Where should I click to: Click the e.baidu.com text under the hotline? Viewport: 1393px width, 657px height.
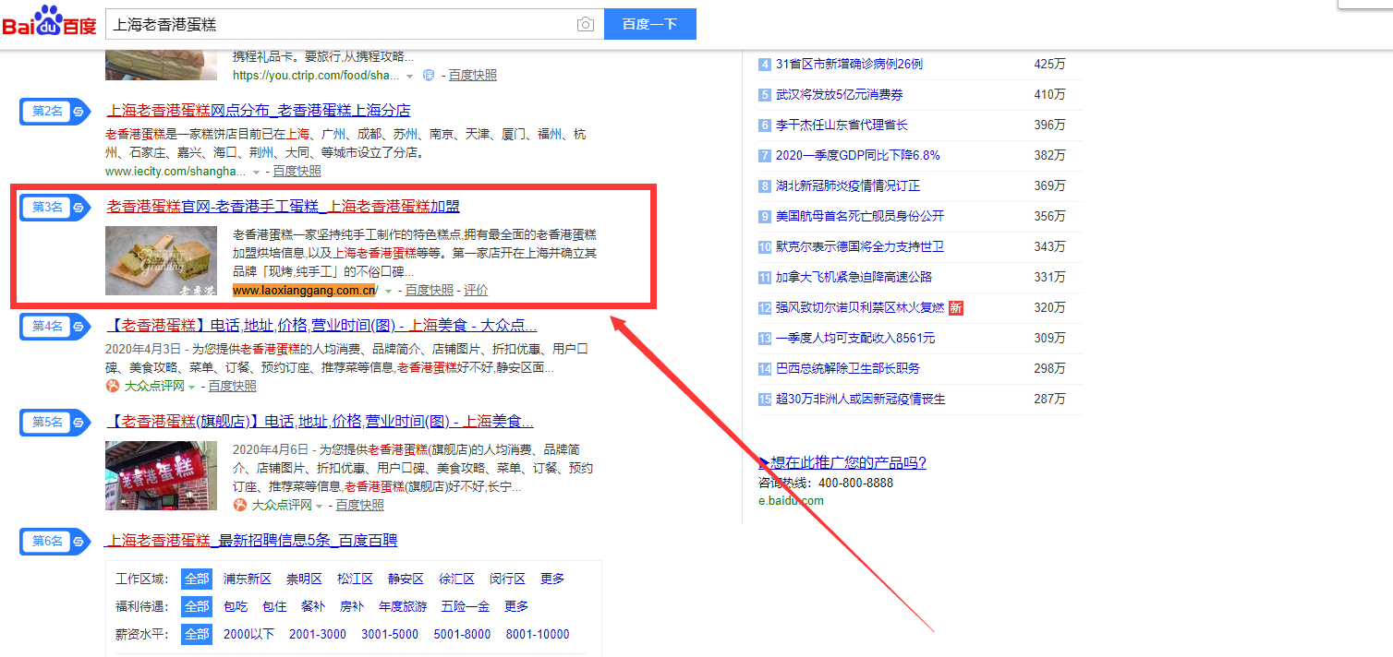point(791,501)
